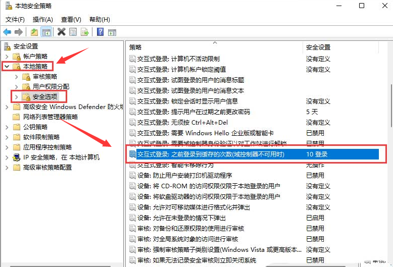
Task: Sort by the 安全设置 column header
Action: (x=340, y=47)
